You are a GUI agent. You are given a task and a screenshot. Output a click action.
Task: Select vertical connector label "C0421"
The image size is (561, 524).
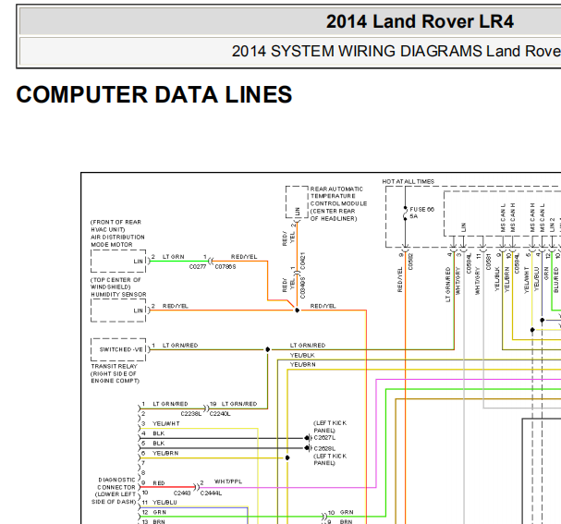pos(303,262)
